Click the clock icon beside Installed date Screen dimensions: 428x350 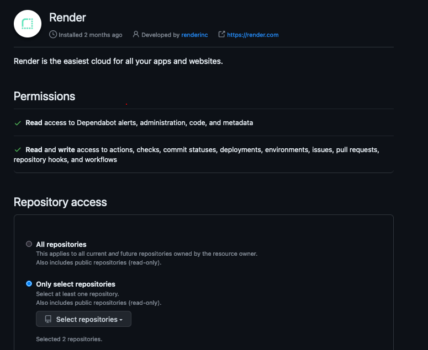[53, 35]
